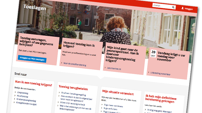Image resolution: width=202 pixels, height=113 pixels.
Task: Go to the Toeslagen site title
Action: 35,8
